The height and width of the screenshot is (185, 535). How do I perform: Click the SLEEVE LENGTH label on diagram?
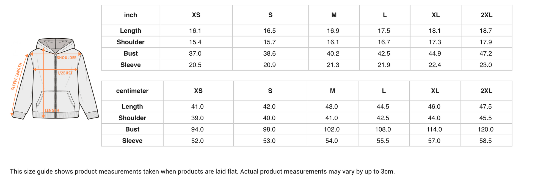coord(16,76)
